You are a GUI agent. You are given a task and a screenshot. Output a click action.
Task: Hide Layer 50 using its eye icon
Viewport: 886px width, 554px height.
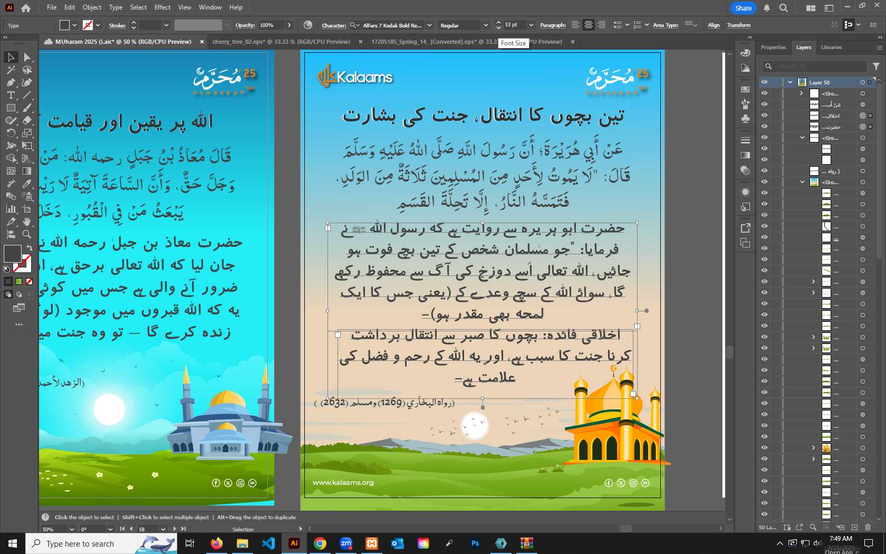pos(764,82)
